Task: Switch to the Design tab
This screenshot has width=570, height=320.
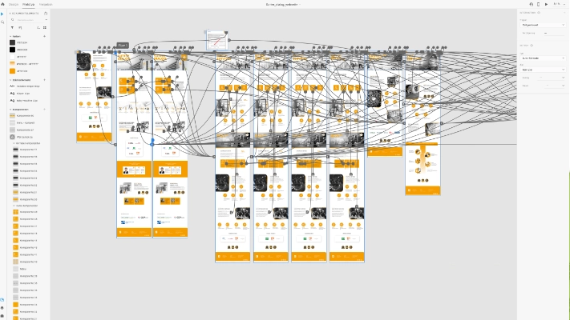Action: pyautogui.click(x=14, y=4)
